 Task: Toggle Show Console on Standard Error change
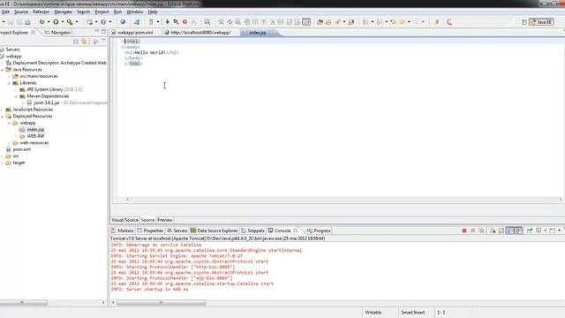click(518, 231)
